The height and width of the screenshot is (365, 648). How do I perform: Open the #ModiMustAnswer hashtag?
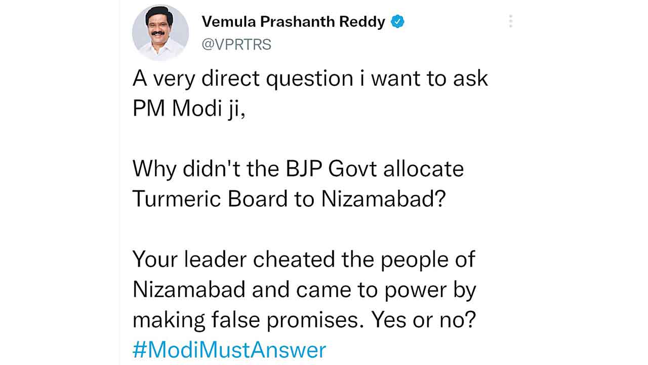[x=229, y=350]
